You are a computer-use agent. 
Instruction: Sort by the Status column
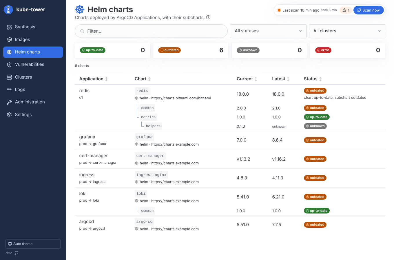(313, 79)
